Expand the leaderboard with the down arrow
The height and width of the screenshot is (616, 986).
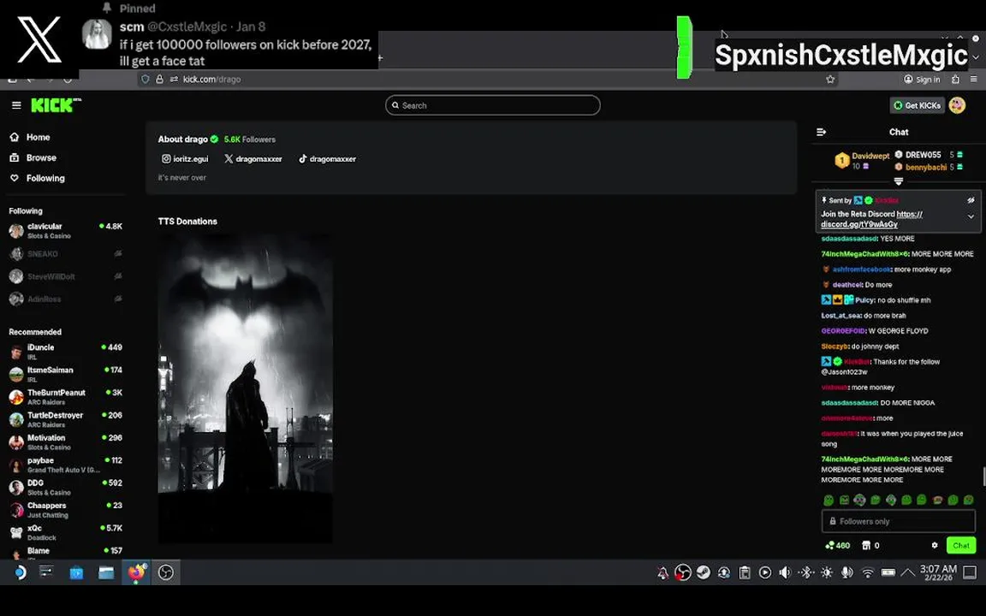[x=899, y=181]
